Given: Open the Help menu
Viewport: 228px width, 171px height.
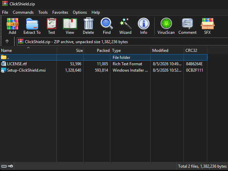Looking at the screenshot, I should [x=96, y=12].
